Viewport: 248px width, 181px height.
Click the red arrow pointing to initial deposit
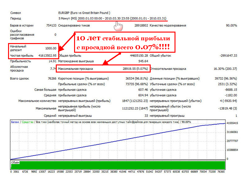coord(67,41)
